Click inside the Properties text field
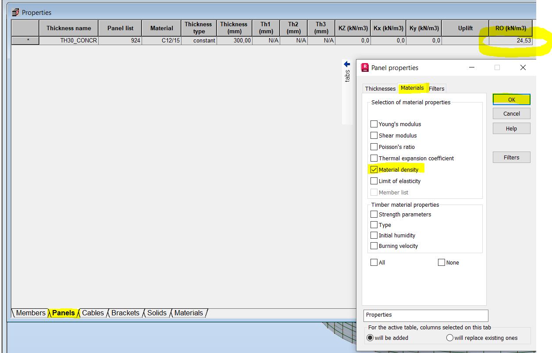 (425, 315)
